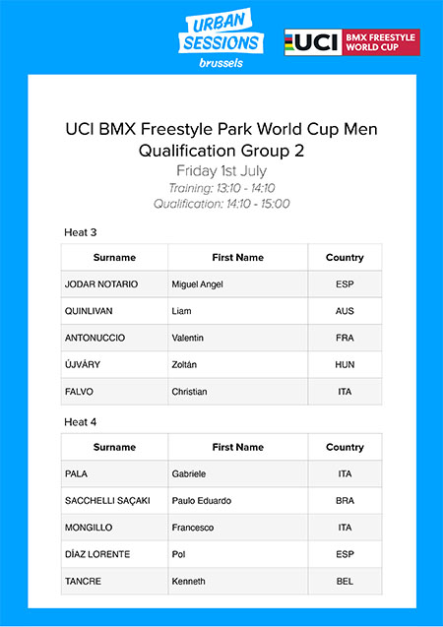Click the BEL country code
The image size is (443, 627).
pyautogui.click(x=345, y=581)
